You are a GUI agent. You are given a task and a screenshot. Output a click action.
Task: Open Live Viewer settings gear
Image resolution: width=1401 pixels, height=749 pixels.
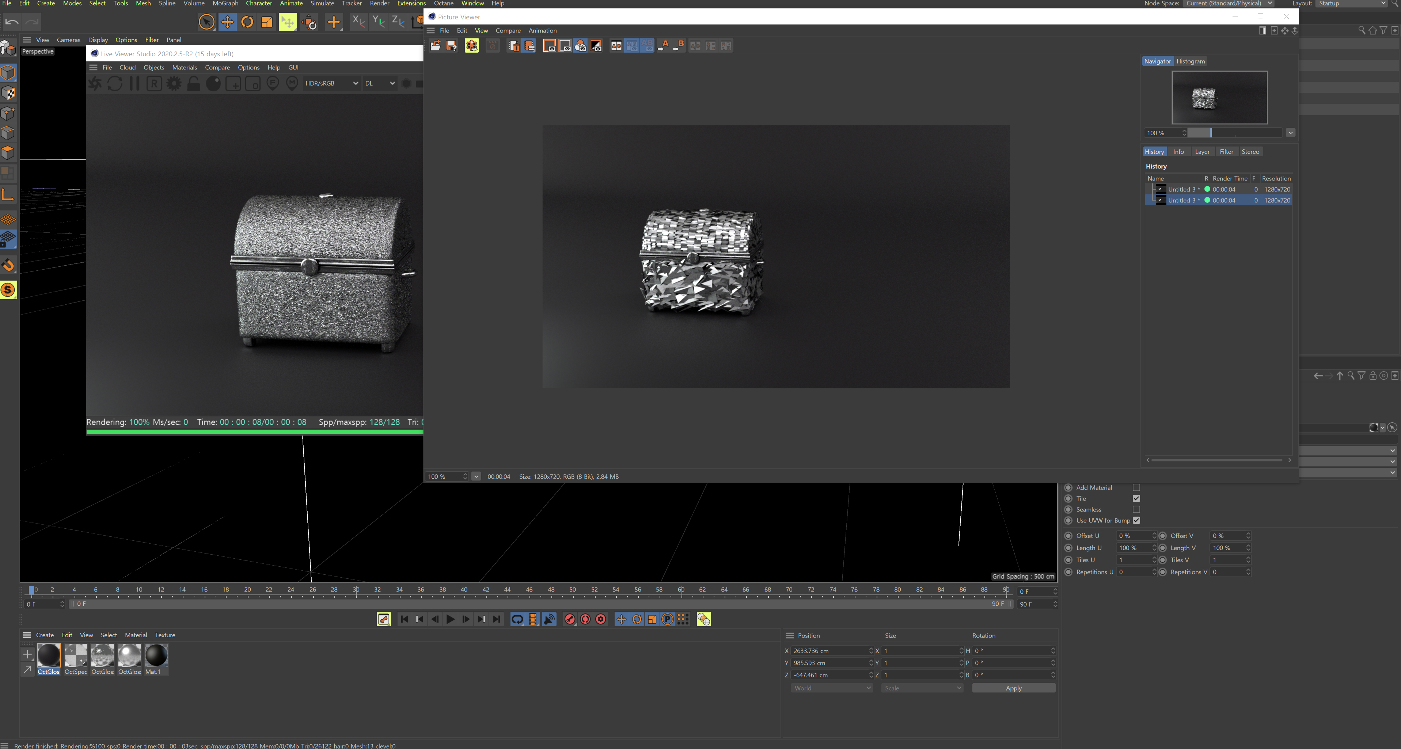click(x=174, y=83)
